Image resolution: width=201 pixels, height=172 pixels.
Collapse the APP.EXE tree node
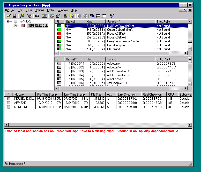tap(8, 21)
